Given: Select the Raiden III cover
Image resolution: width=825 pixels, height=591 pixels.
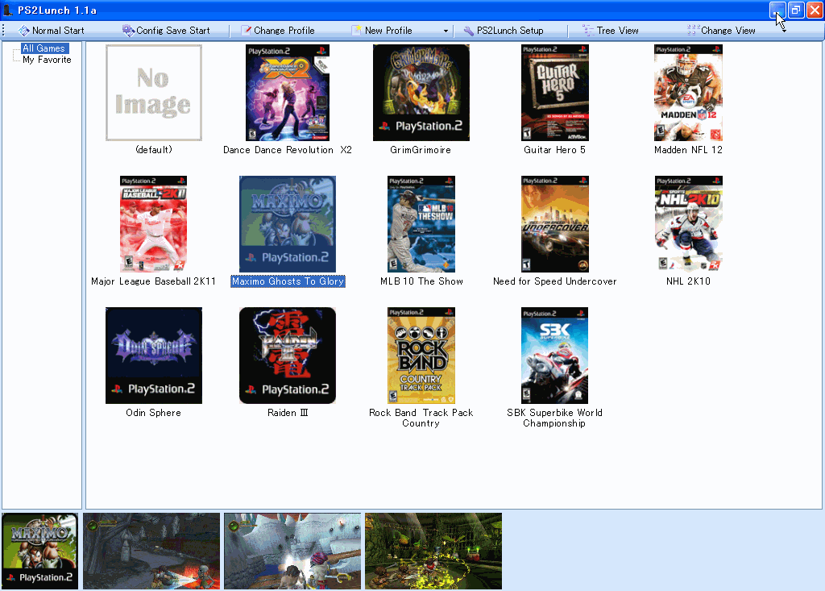Looking at the screenshot, I should point(288,356).
